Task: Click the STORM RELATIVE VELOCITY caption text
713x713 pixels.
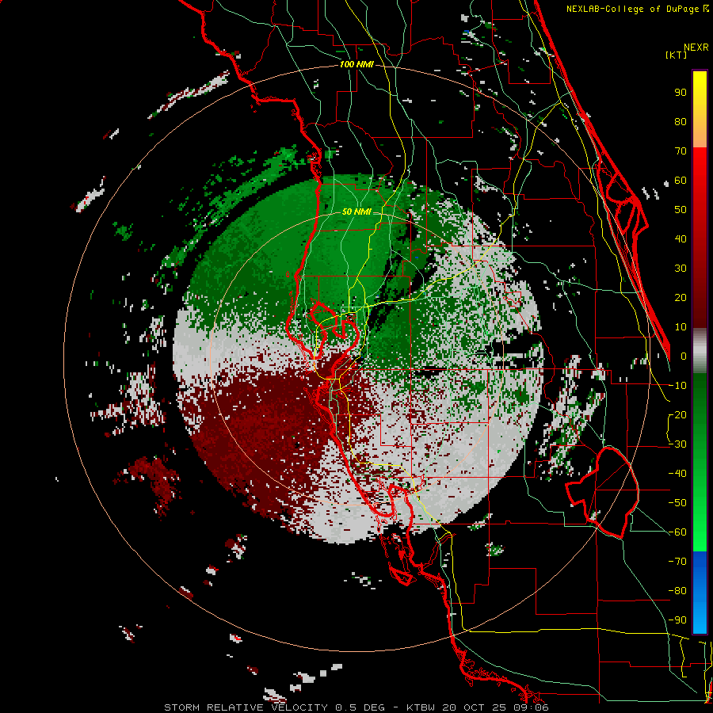Action: (x=246, y=707)
